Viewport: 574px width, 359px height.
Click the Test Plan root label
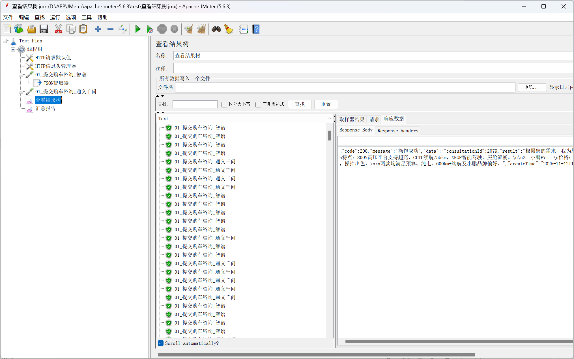pyautogui.click(x=31, y=41)
